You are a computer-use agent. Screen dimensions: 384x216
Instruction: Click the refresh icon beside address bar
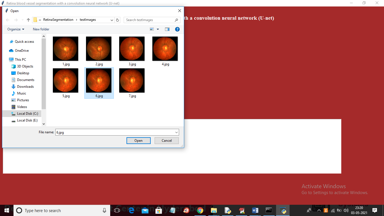click(x=118, y=20)
